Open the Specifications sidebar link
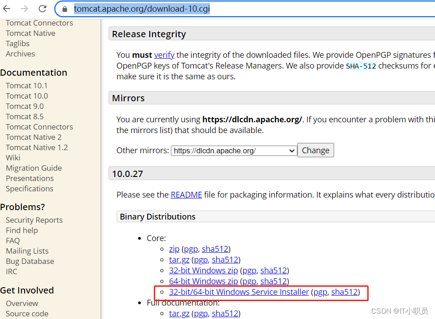The height and width of the screenshot is (319, 435). coord(30,189)
